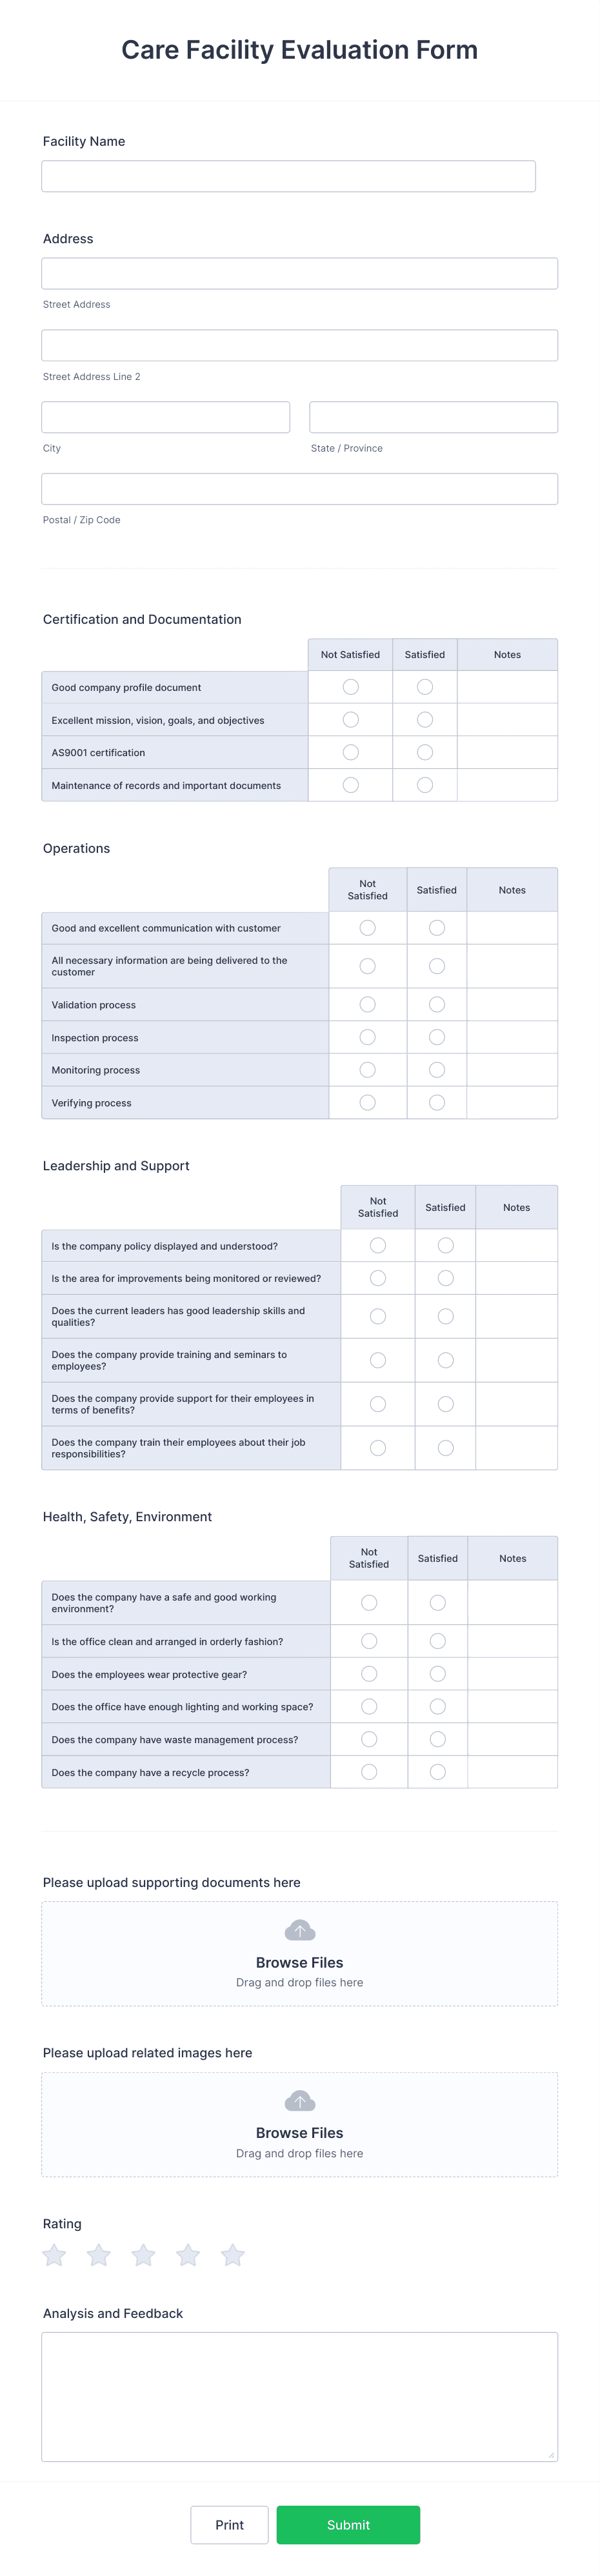Click the Postal / Zip Code field

[x=299, y=488]
